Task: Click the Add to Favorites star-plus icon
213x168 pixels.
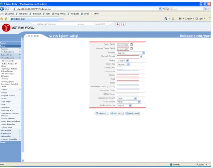Action: click(x=6, y=18)
